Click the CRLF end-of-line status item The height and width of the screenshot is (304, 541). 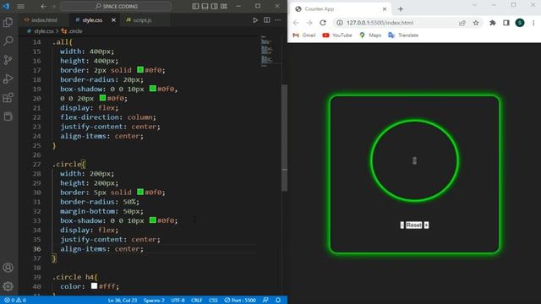197,301
